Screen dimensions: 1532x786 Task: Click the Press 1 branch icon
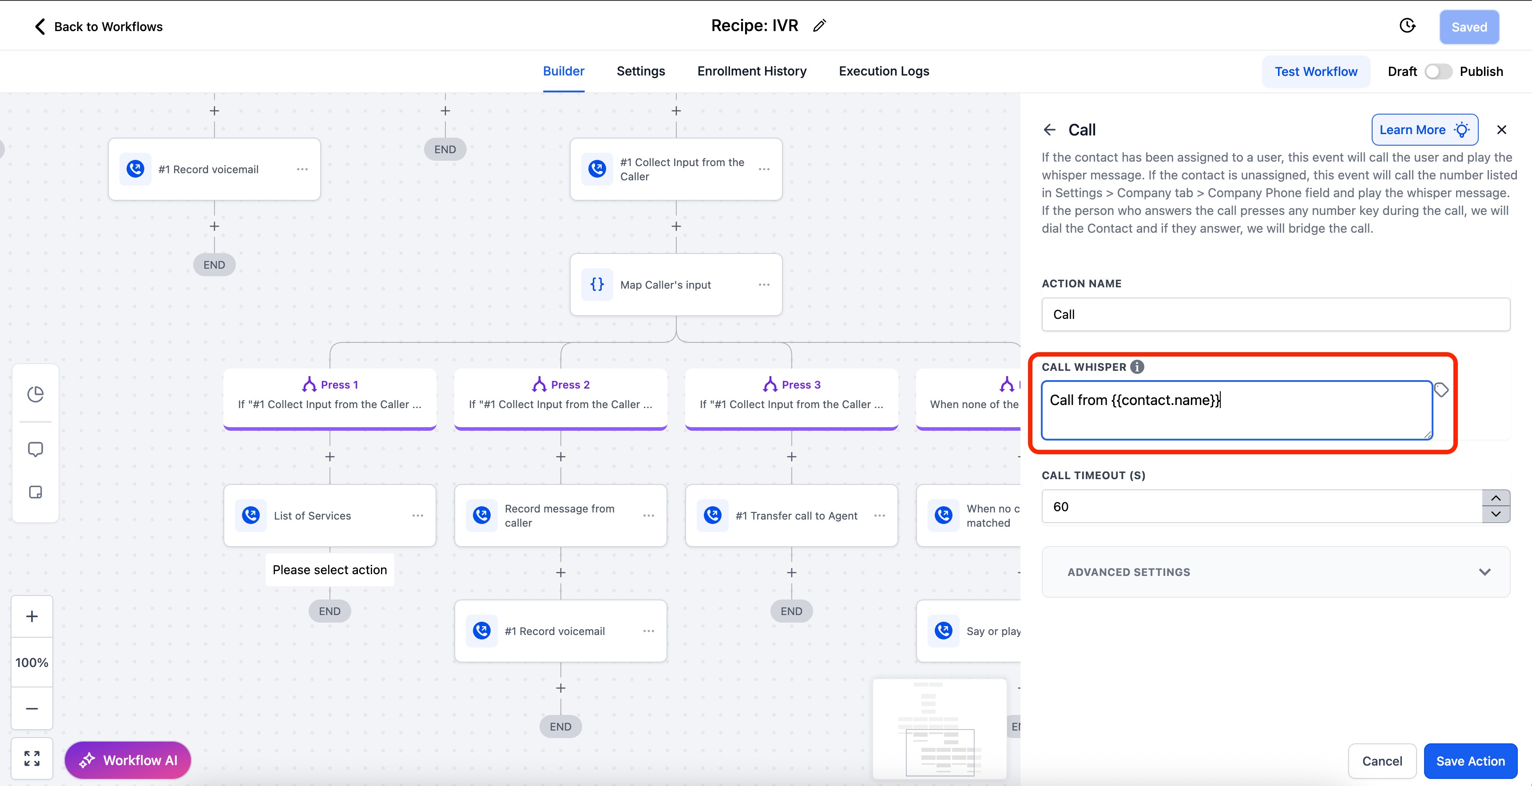click(309, 384)
